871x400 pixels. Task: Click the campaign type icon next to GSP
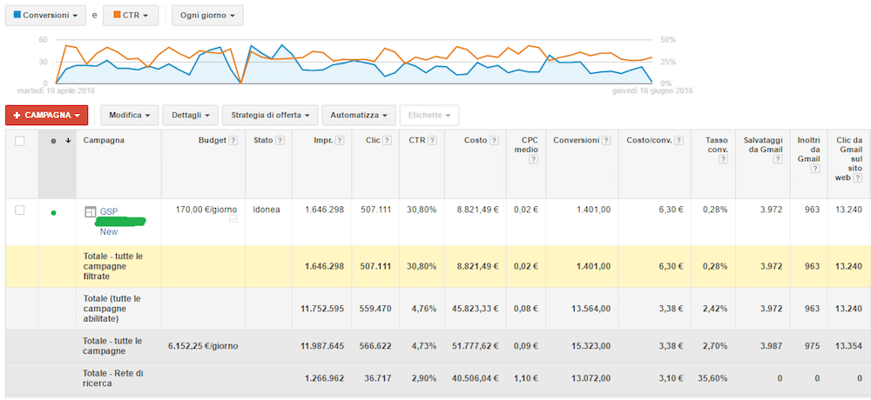pos(90,212)
